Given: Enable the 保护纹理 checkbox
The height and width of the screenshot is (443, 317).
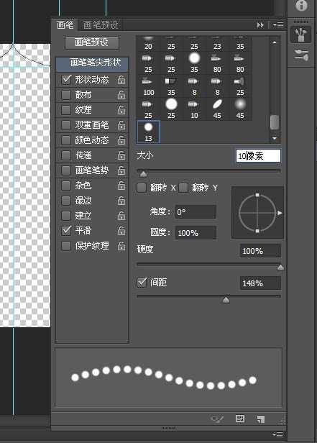Looking at the screenshot, I should tap(66, 246).
